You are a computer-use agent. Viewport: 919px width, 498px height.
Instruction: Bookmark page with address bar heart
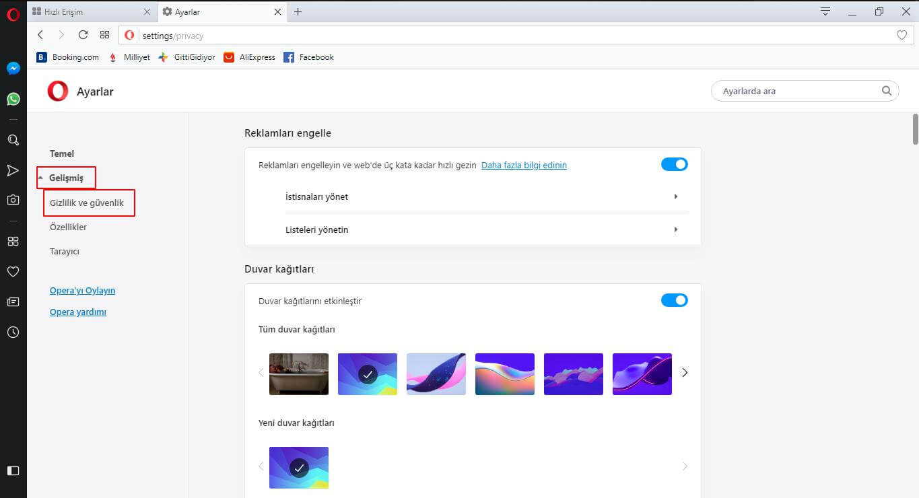click(x=902, y=35)
